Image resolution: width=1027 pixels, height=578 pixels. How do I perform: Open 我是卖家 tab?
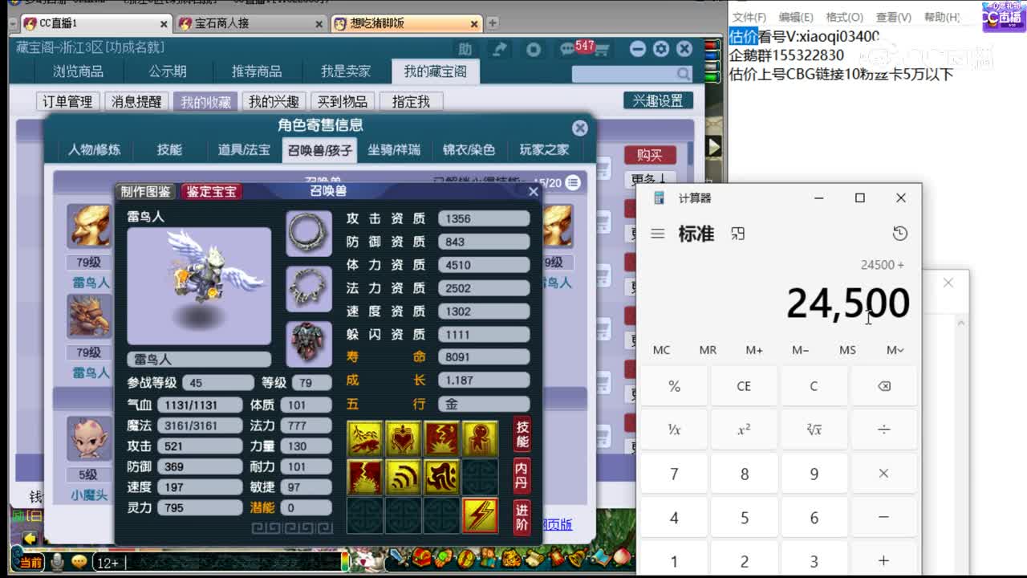pyautogui.click(x=346, y=71)
